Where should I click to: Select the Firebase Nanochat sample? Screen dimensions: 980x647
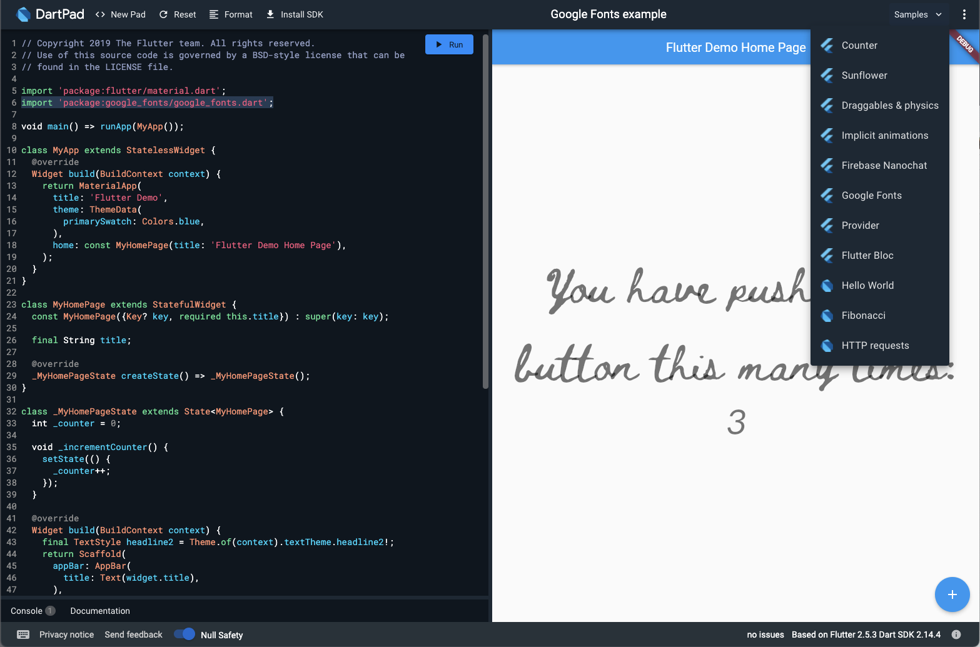coord(884,165)
